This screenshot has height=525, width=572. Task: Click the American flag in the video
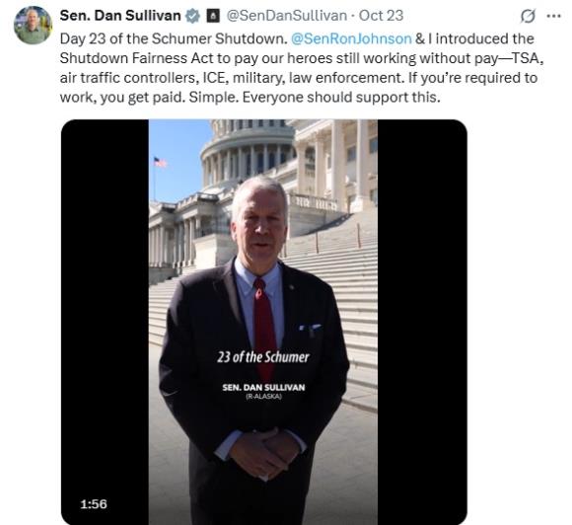(160, 162)
